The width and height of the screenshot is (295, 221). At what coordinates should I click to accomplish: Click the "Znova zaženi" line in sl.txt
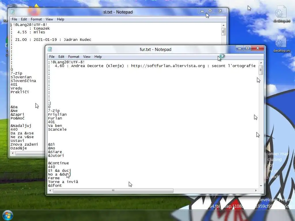(x=24, y=144)
